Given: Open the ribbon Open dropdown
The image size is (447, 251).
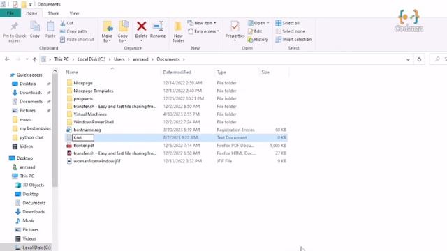Looking at the screenshot, I should pos(258,23).
